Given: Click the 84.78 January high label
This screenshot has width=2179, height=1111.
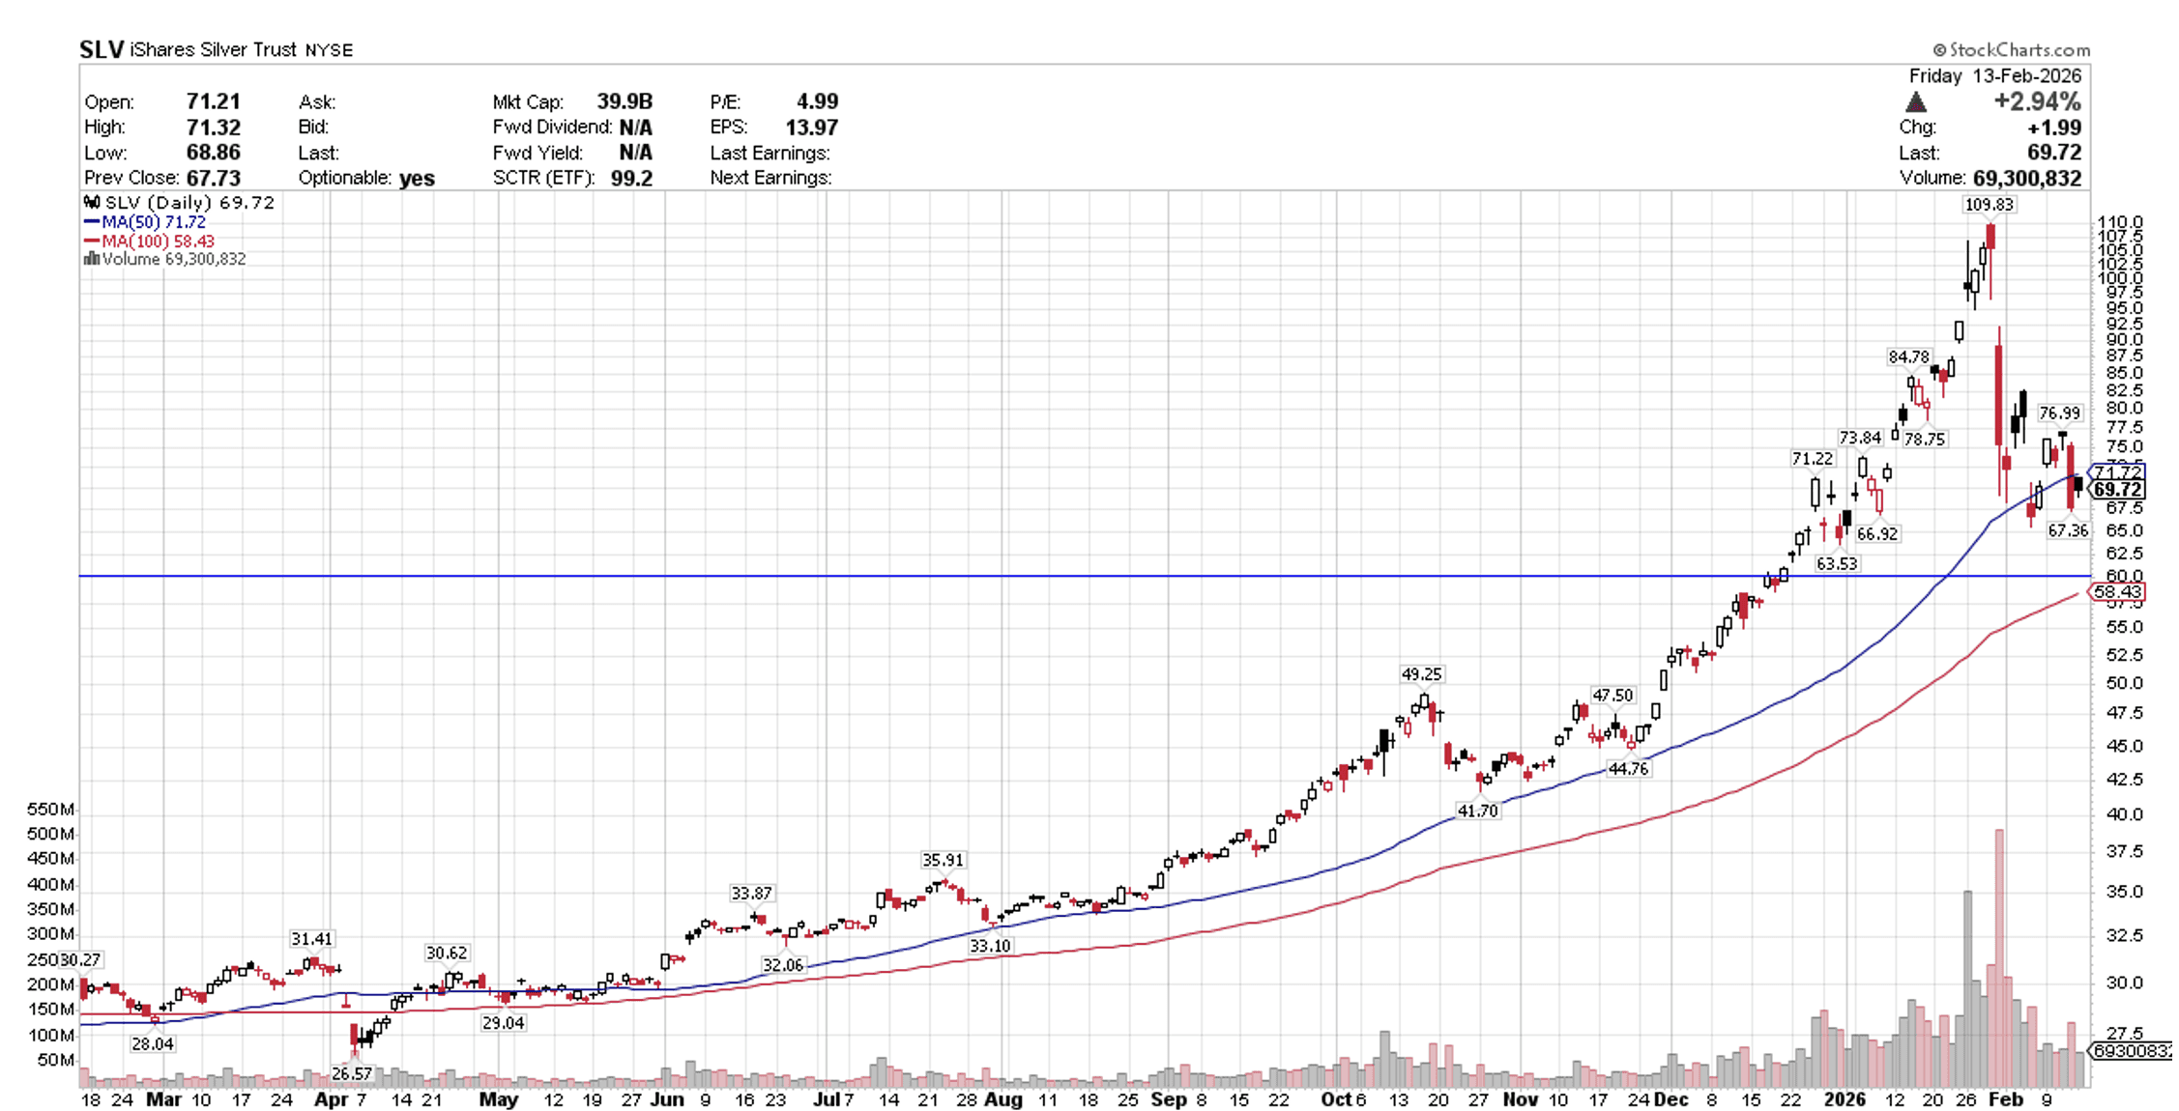Looking at the screenshot, I should click(1908, 357).
